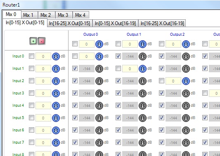Click the Input 1 to Output 1 knob
Viewport: 220px width, 156px height.
click(x=142, y=69)
